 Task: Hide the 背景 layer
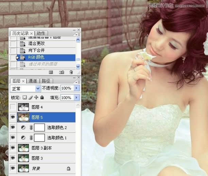tap(13, 169)
